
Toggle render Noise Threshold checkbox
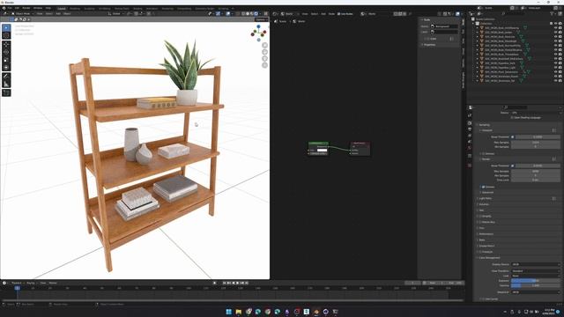pyautogui.click(x=513, y=166)
